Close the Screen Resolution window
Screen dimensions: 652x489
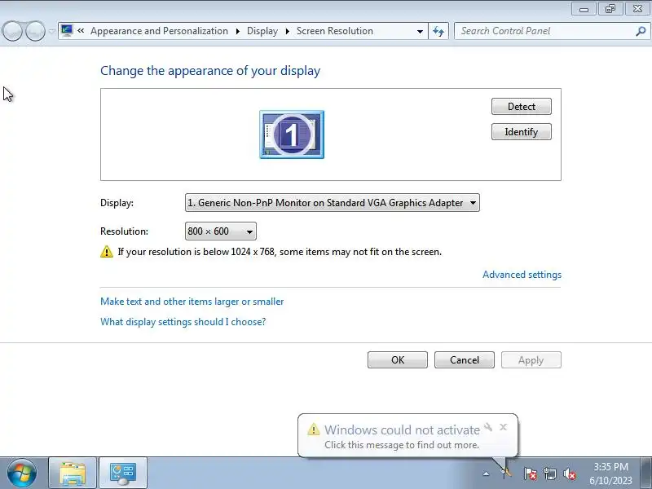coord(637,9)
